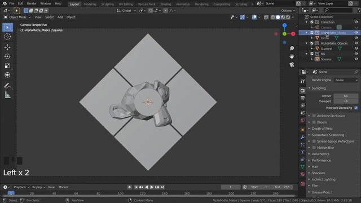Open the Global transform orientation dropdown
The image size is (361, 203).
126,11
